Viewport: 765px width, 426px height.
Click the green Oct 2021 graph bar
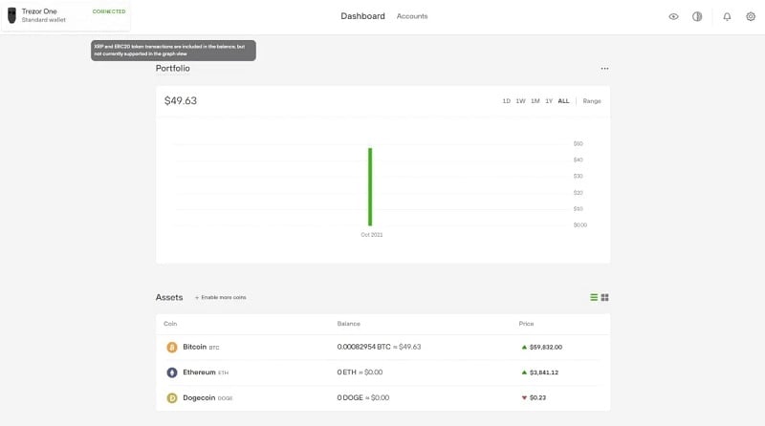370,186
